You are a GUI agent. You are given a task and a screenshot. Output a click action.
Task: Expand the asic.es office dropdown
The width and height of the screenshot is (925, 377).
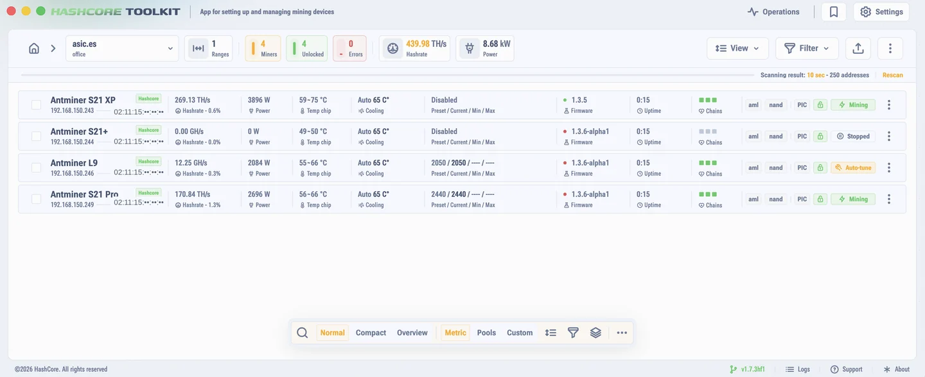click(x=122, y=48)
